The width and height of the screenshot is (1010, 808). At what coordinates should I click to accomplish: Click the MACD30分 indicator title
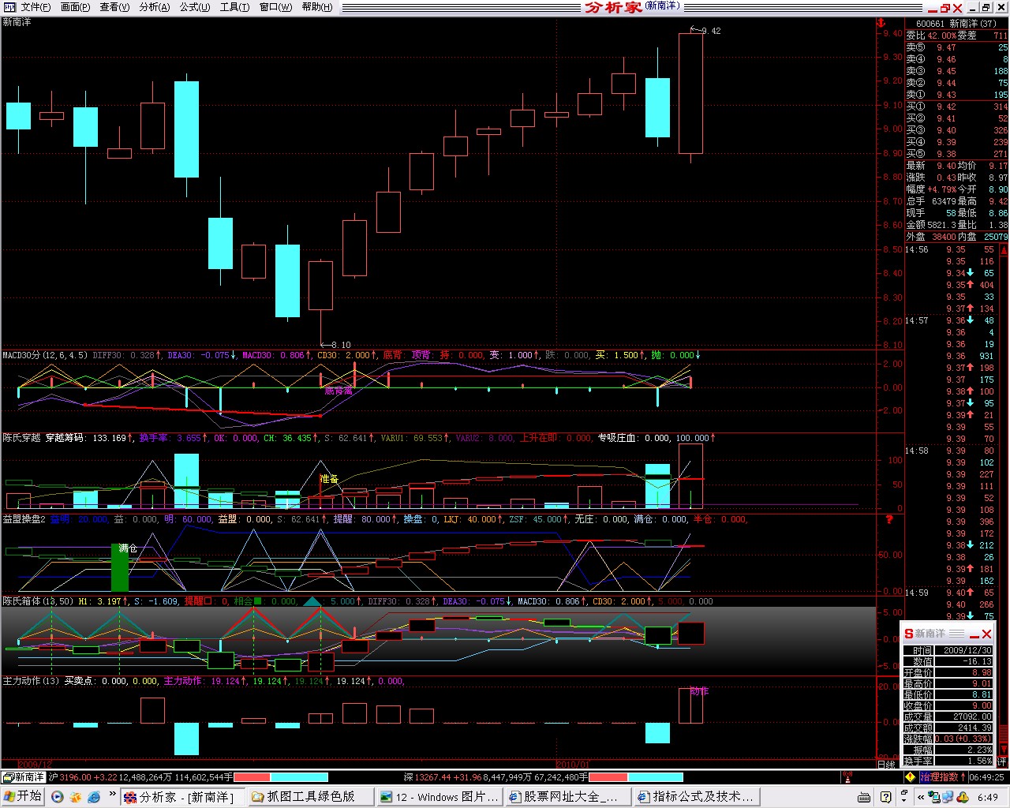(x=22, y=355)
